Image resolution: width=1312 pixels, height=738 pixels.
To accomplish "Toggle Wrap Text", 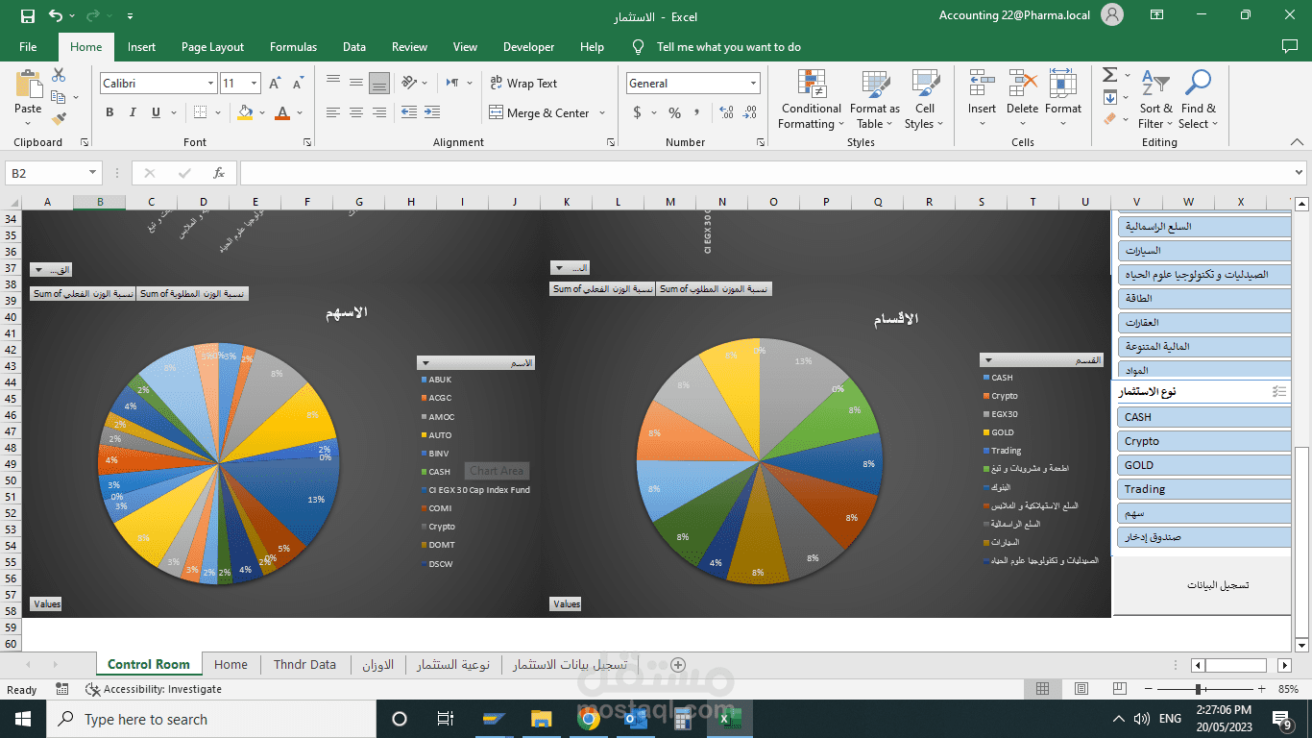I will (523, 83).
